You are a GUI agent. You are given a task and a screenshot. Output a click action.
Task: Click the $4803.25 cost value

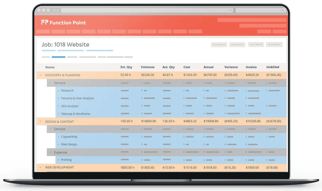[190, 121]
